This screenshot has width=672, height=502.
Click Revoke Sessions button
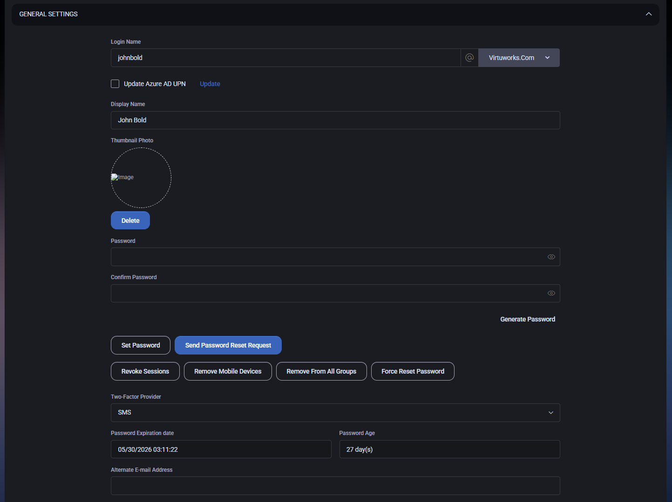tap(145, 371)
